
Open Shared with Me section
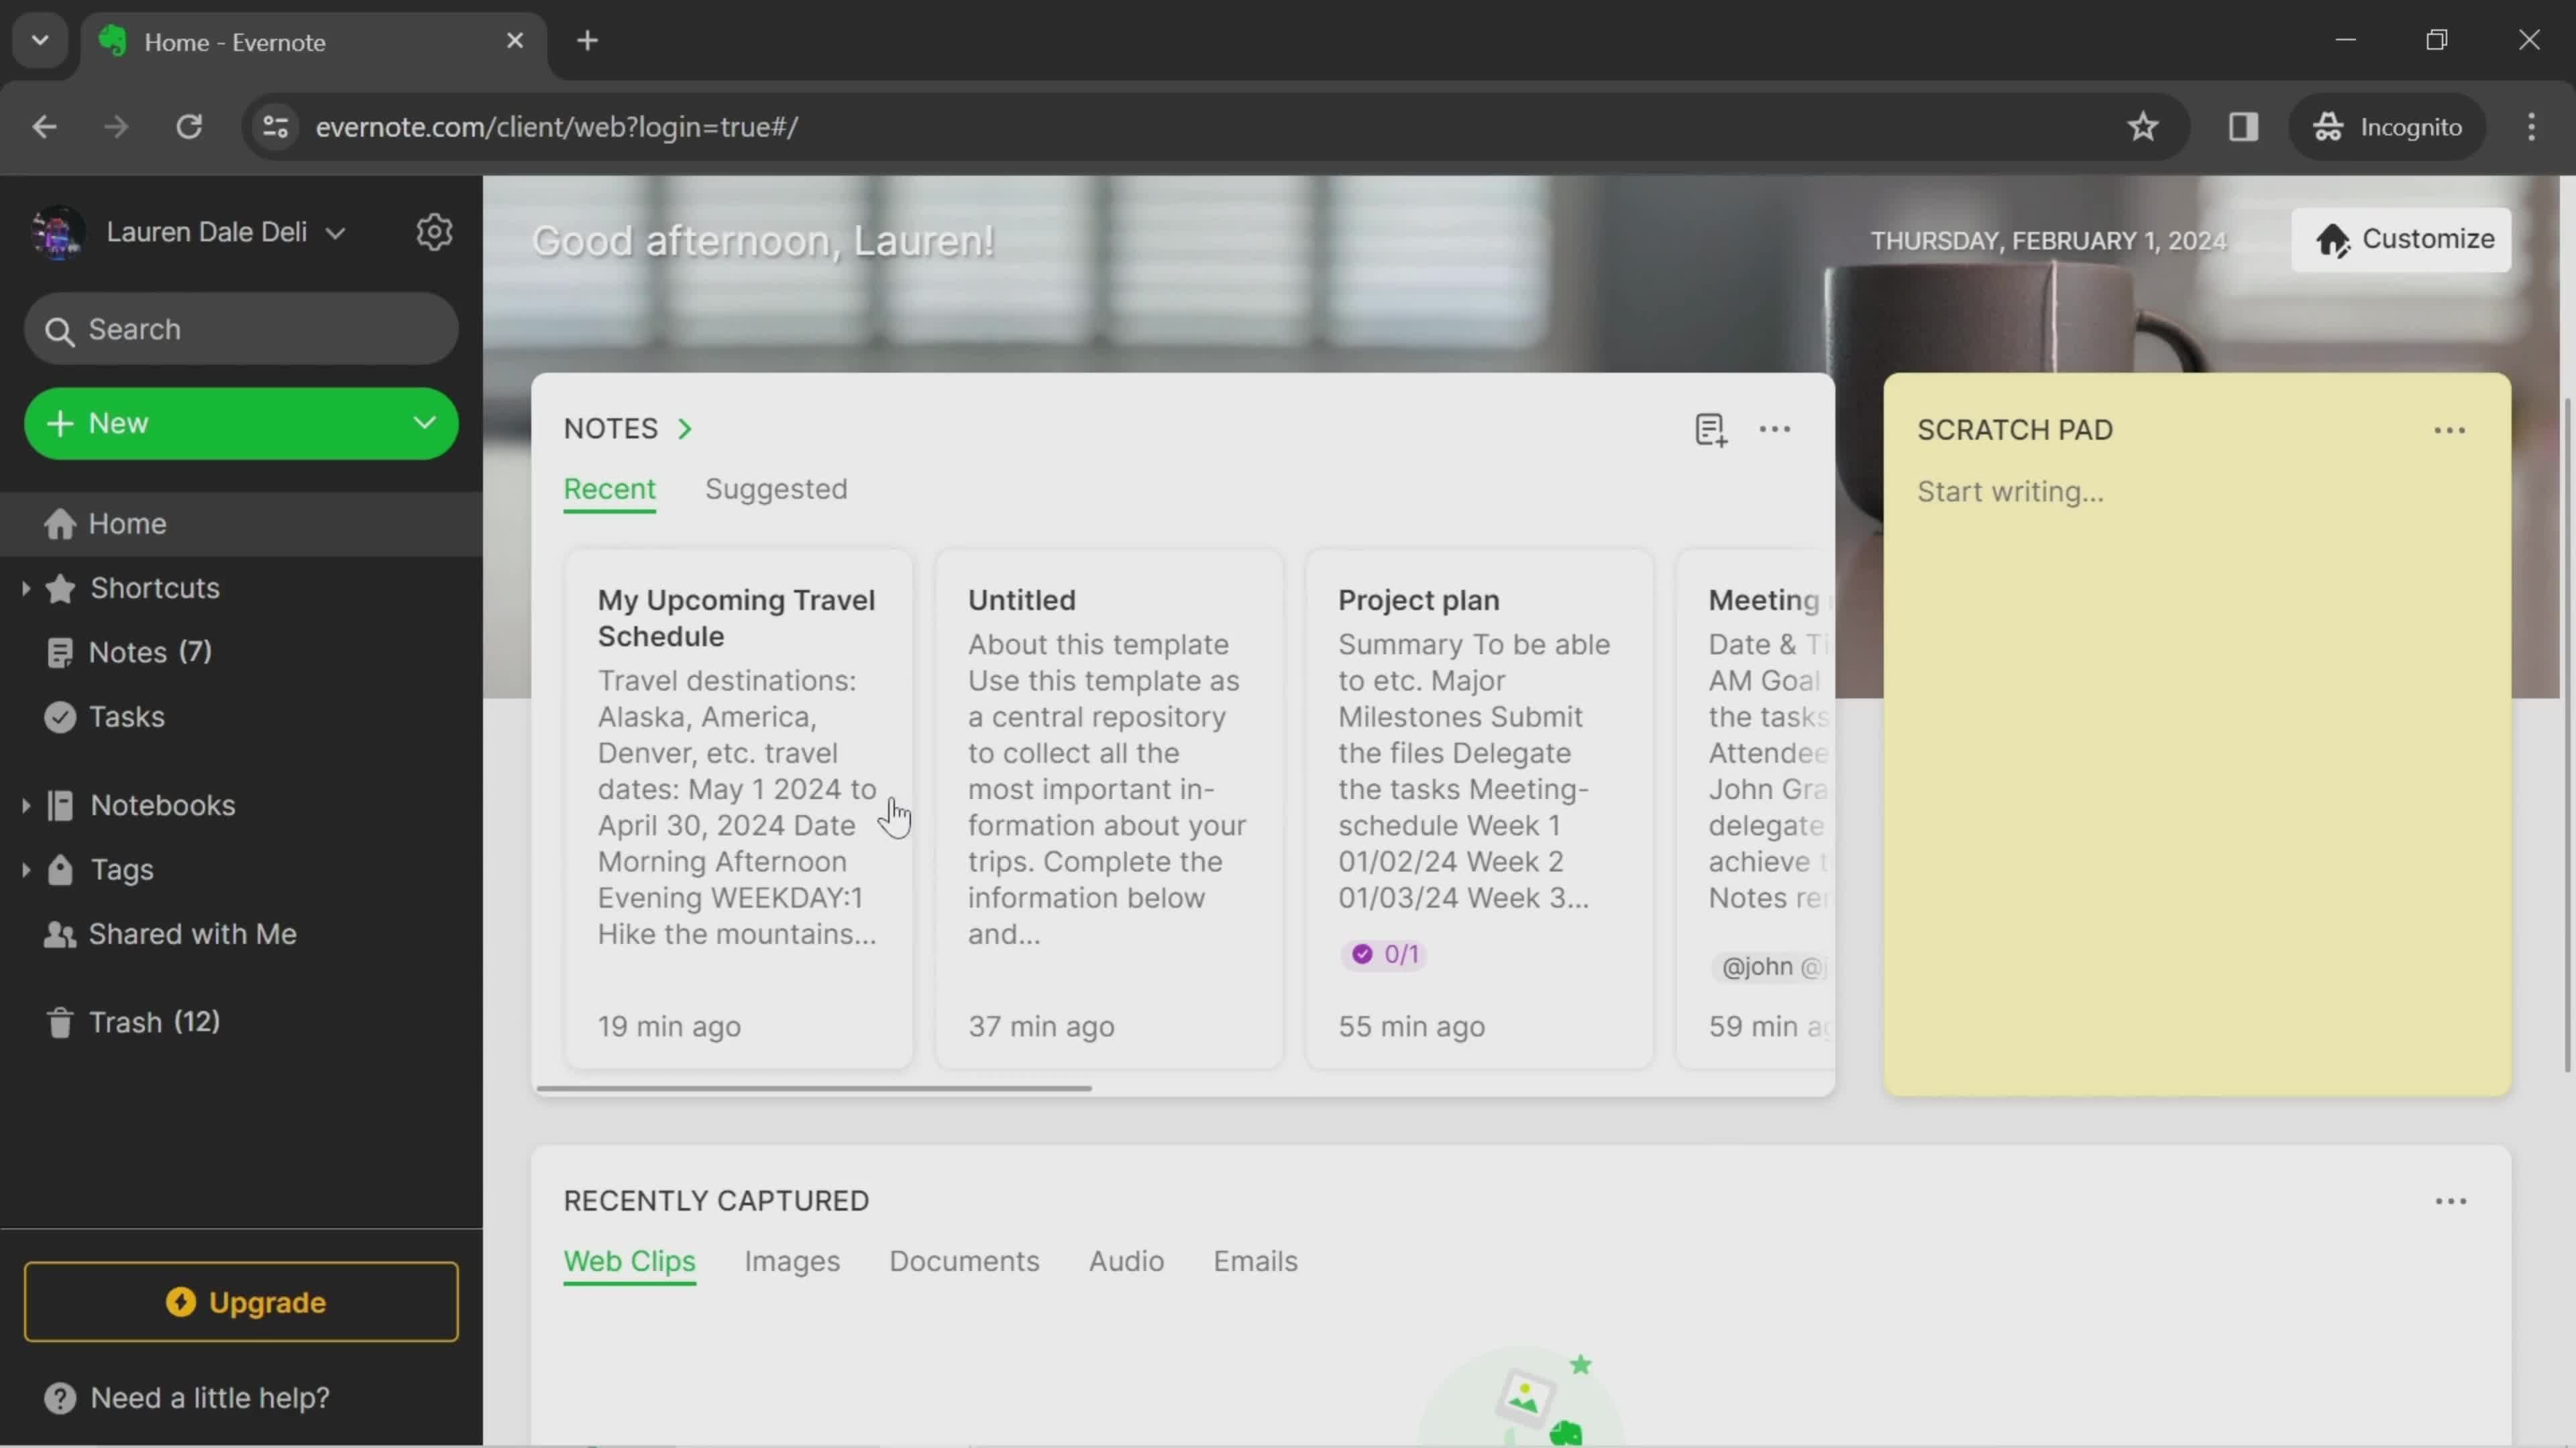click(x=191, y=935)
